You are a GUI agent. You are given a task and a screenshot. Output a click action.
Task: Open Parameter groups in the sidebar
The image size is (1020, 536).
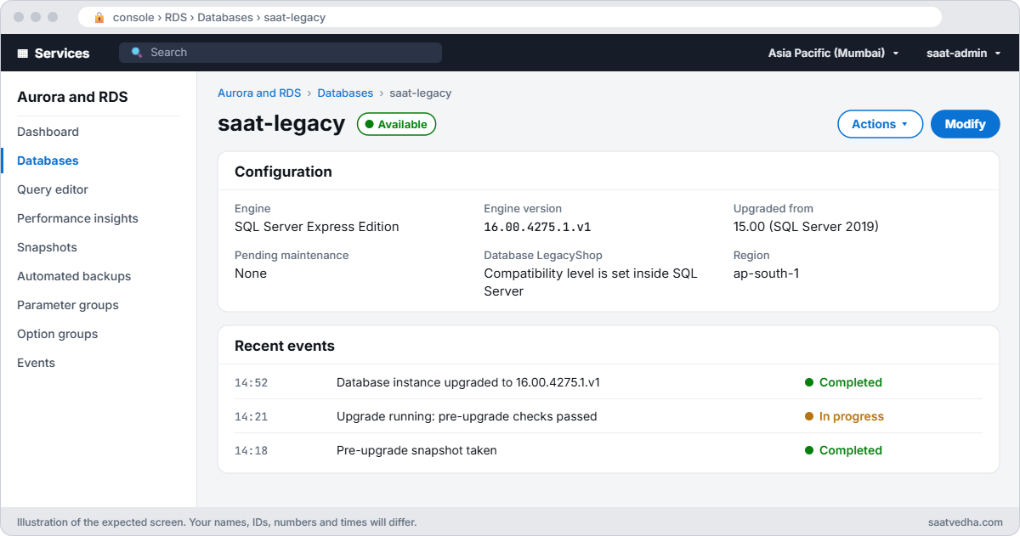point(68,305)
